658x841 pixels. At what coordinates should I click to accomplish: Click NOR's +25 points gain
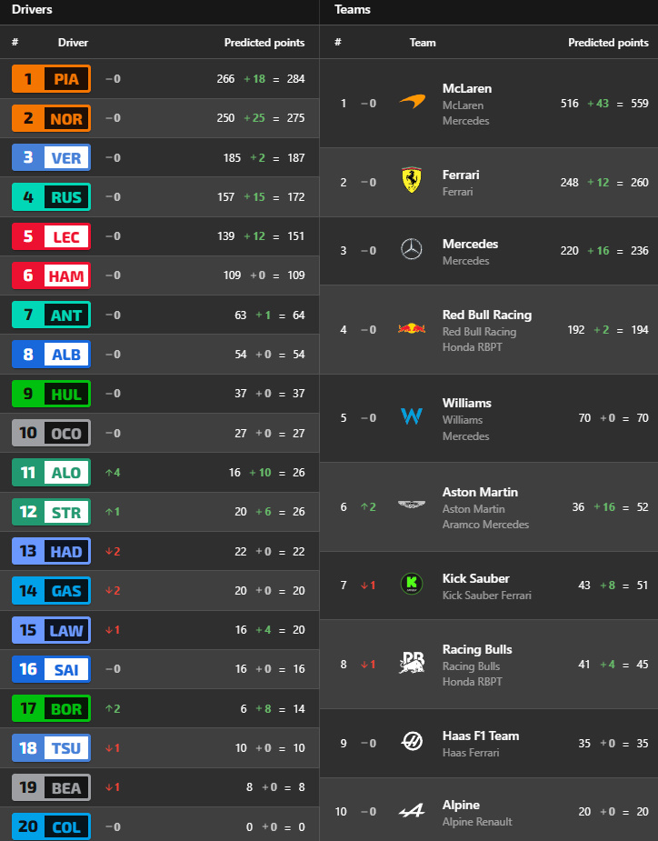tap(254, 118)
